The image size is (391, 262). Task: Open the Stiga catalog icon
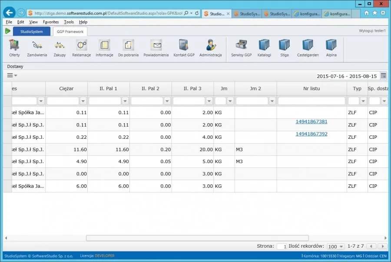tap(284, 45)
